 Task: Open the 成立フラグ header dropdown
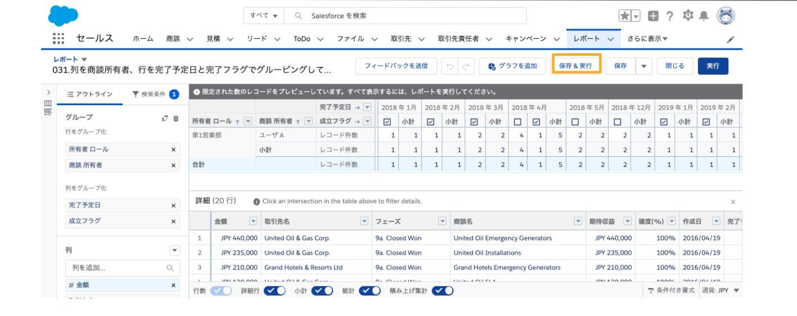coord(367,121)
